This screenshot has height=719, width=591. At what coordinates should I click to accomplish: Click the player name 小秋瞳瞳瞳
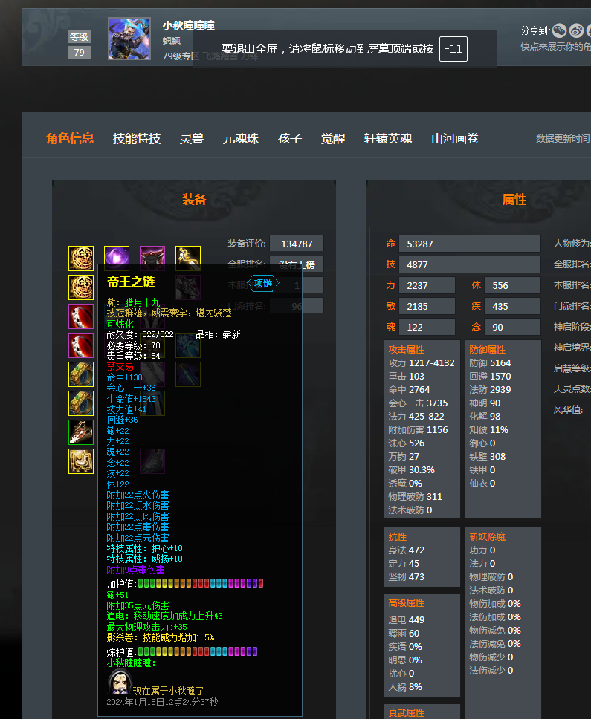[x=189, y=25]
